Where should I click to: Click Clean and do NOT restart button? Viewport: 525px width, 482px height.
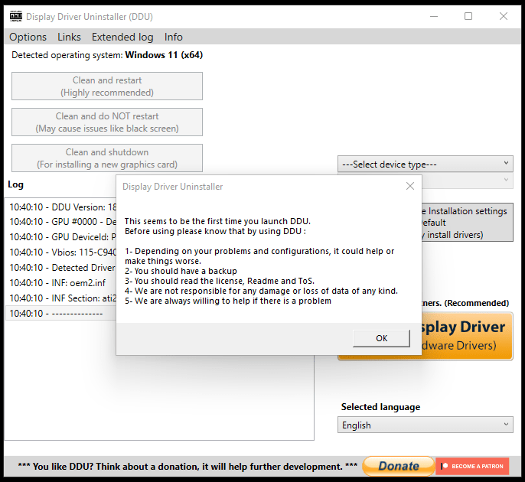[x=107, y=122]
